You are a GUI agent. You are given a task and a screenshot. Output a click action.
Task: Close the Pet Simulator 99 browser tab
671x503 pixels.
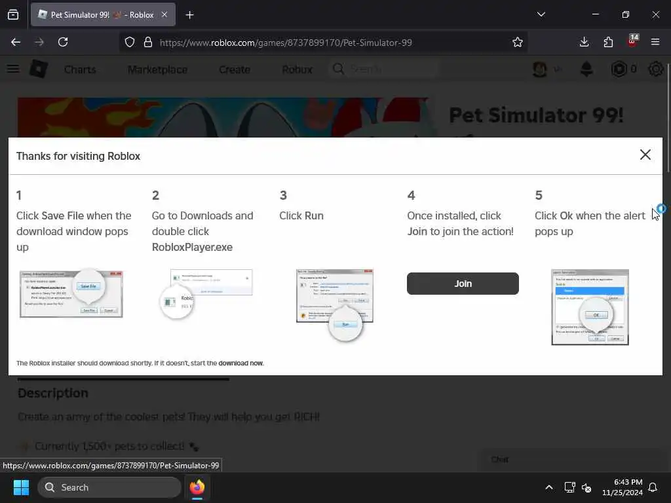pos(164,15)
